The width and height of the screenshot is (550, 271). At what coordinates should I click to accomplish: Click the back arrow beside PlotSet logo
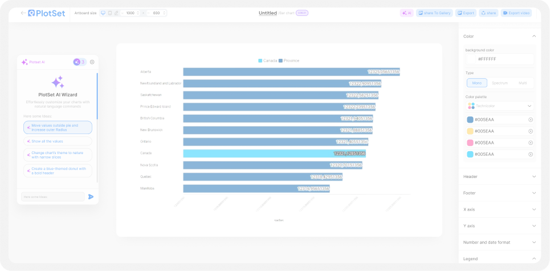click(23, 13)
